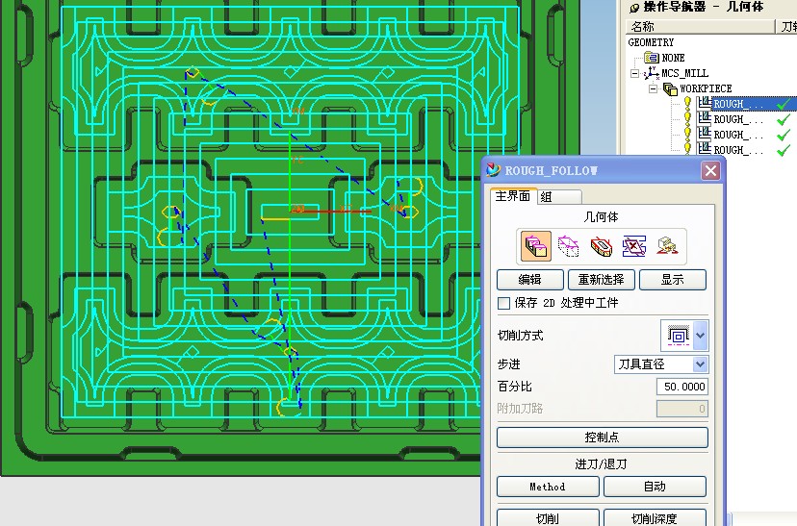Collapse the MCS_MILL tree node
797x526 pixels.
(635, 74)
